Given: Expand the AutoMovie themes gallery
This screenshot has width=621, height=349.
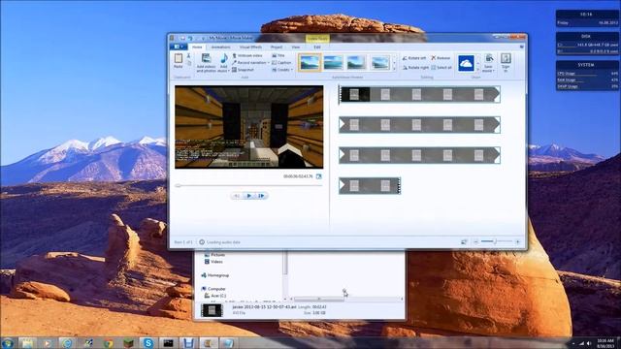Looking at the screenshot, I should (x=394, y=69).
